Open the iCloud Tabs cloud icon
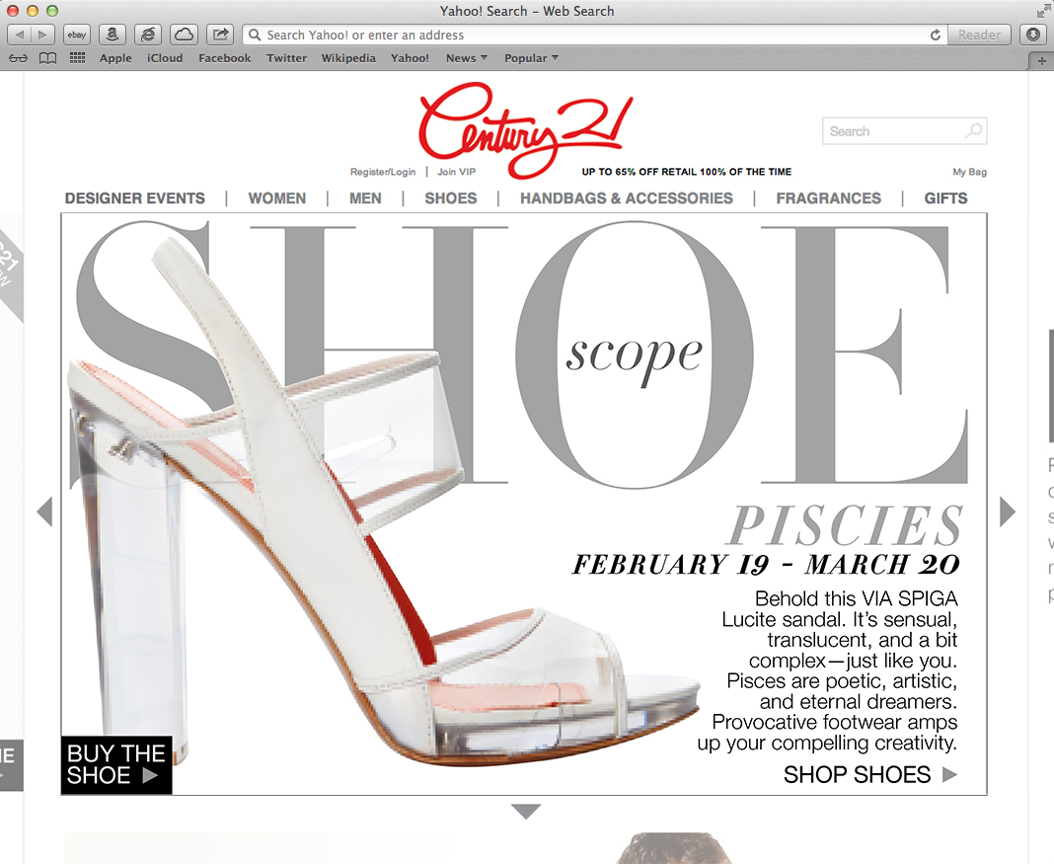The width and height of the screenshot is (1054, 864). tap(184, 35)
